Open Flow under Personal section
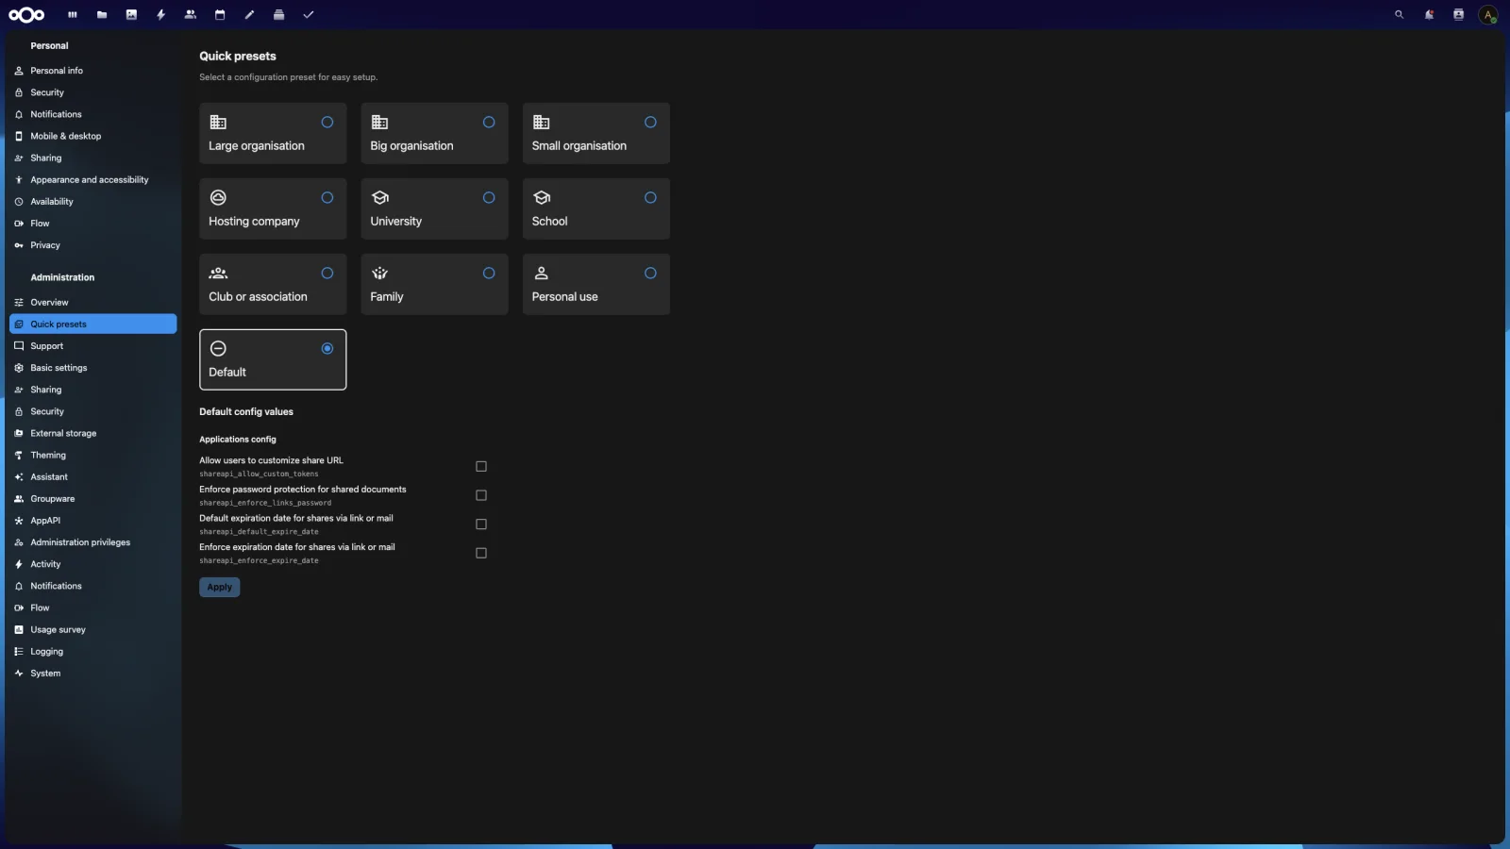The height and width of the screenshot is (849, 1510). point(92,224)
